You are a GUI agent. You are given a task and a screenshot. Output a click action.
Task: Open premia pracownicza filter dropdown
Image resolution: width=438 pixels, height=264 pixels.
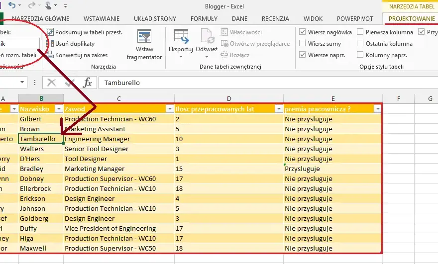point(378,109)
